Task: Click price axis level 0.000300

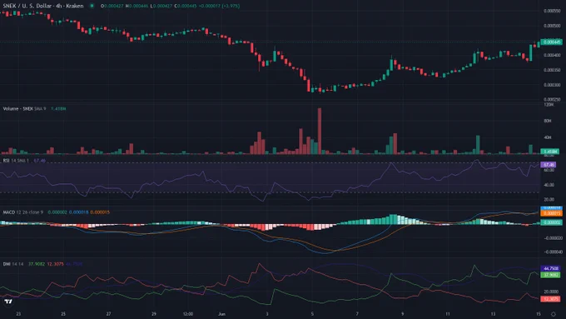Action: 552,85
